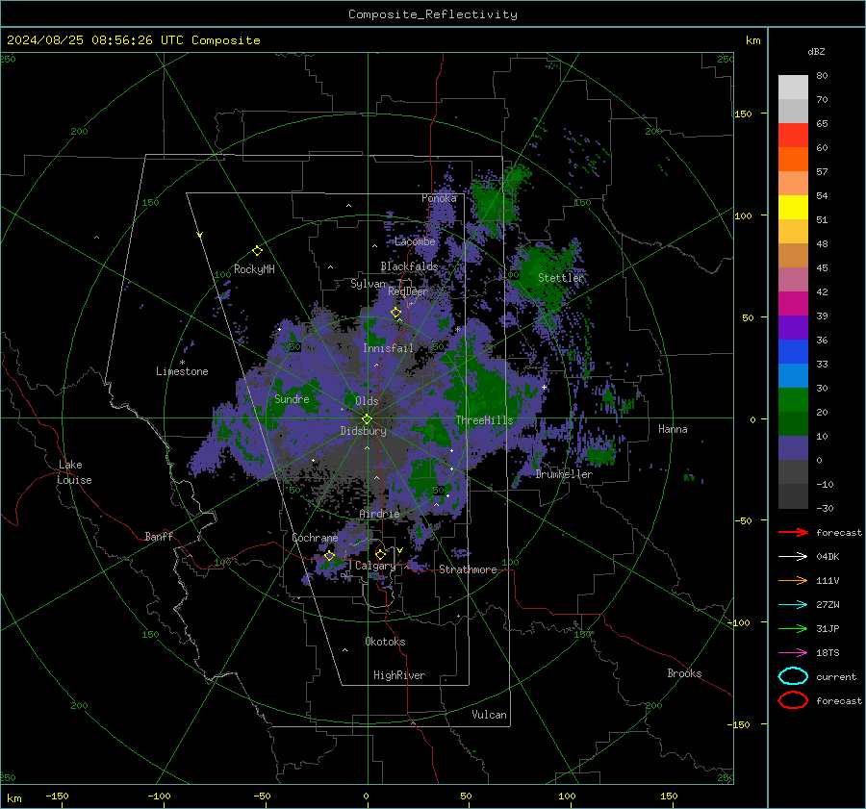Pick the orange 57–60 dBZ color swatch
This screenshot has width=866, height=809.
793,160
